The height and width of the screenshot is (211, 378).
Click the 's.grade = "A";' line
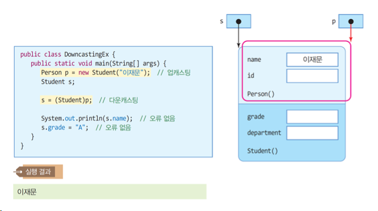tap(64, 128)
